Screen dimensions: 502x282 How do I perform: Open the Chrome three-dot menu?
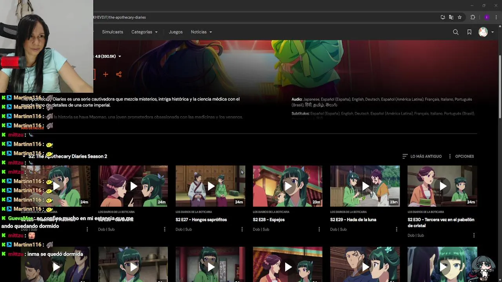(x=496, y=17)
